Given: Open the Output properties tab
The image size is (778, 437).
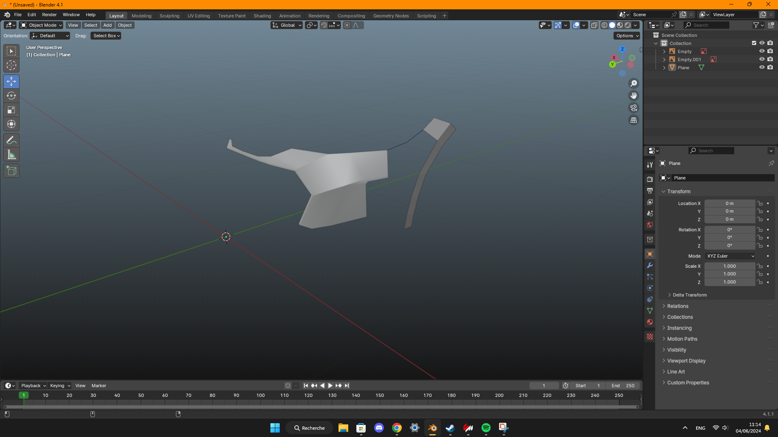Looking at the screenshot, I should point(650,190).
